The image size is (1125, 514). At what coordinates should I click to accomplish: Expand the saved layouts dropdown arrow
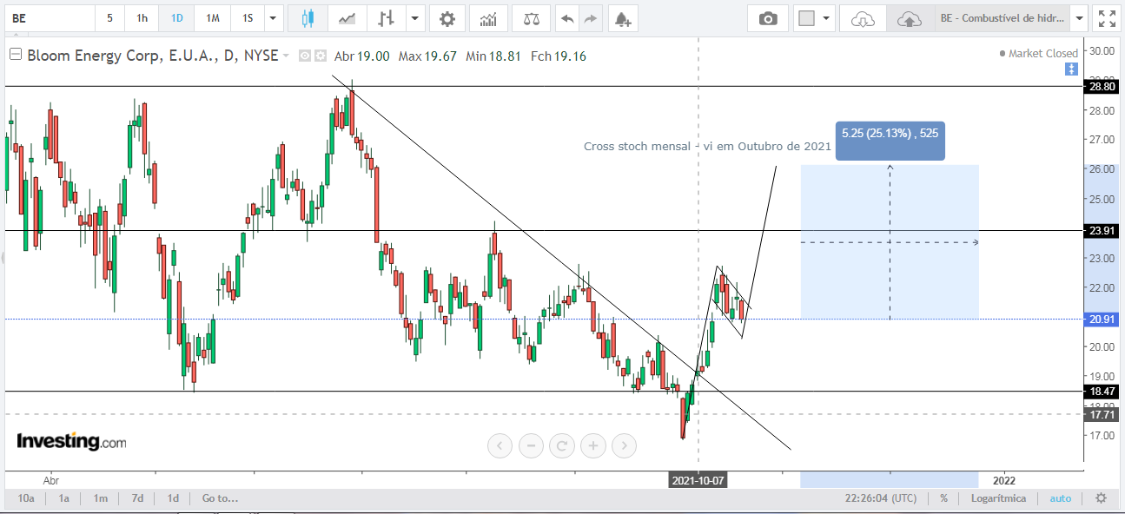point(1078,18)
